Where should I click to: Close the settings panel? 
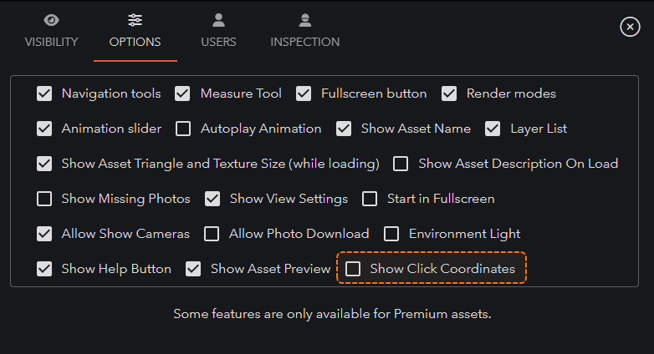point(630,27)
